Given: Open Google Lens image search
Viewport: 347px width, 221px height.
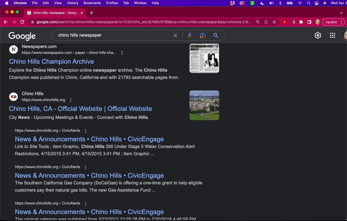Looking at the screenshot, I should [x=203, y=36].
